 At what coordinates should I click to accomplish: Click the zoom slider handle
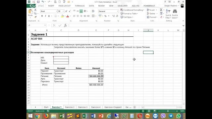(x=168, y=111)
